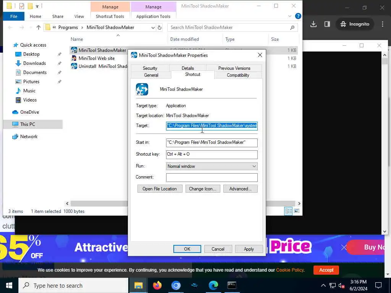
Task: Open the browser downloads icon
Action: click(x=313, y=24)
